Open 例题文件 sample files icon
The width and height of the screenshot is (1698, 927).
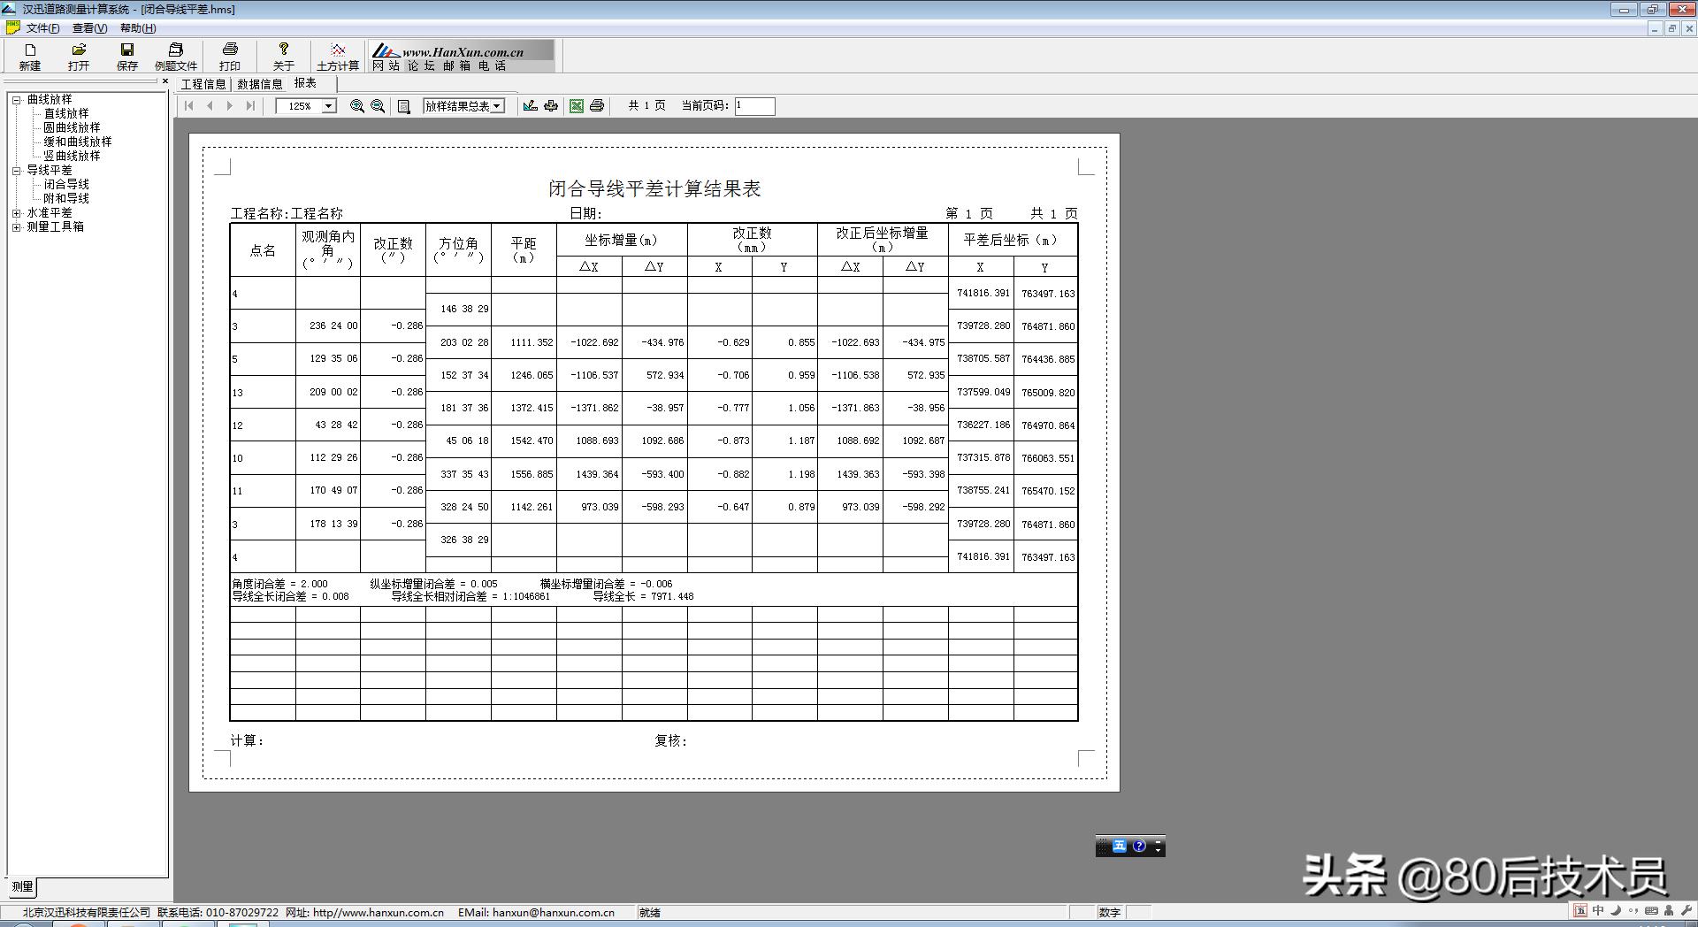[176, 57]
